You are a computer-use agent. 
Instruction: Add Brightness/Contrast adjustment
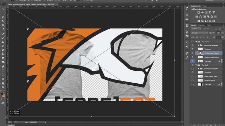(x=199, y=13)
